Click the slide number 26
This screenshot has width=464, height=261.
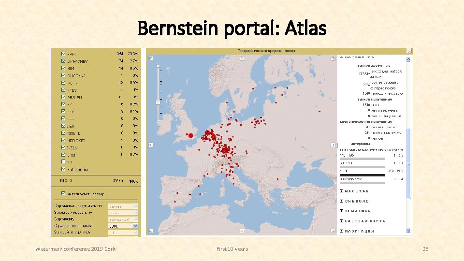(x=425, y=249)
